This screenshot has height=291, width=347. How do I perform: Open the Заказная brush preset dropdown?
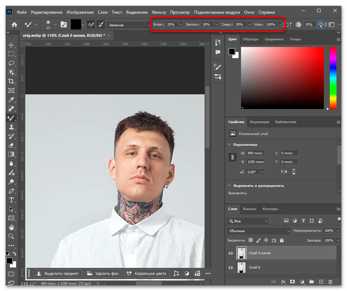click(x=128, y=25)
